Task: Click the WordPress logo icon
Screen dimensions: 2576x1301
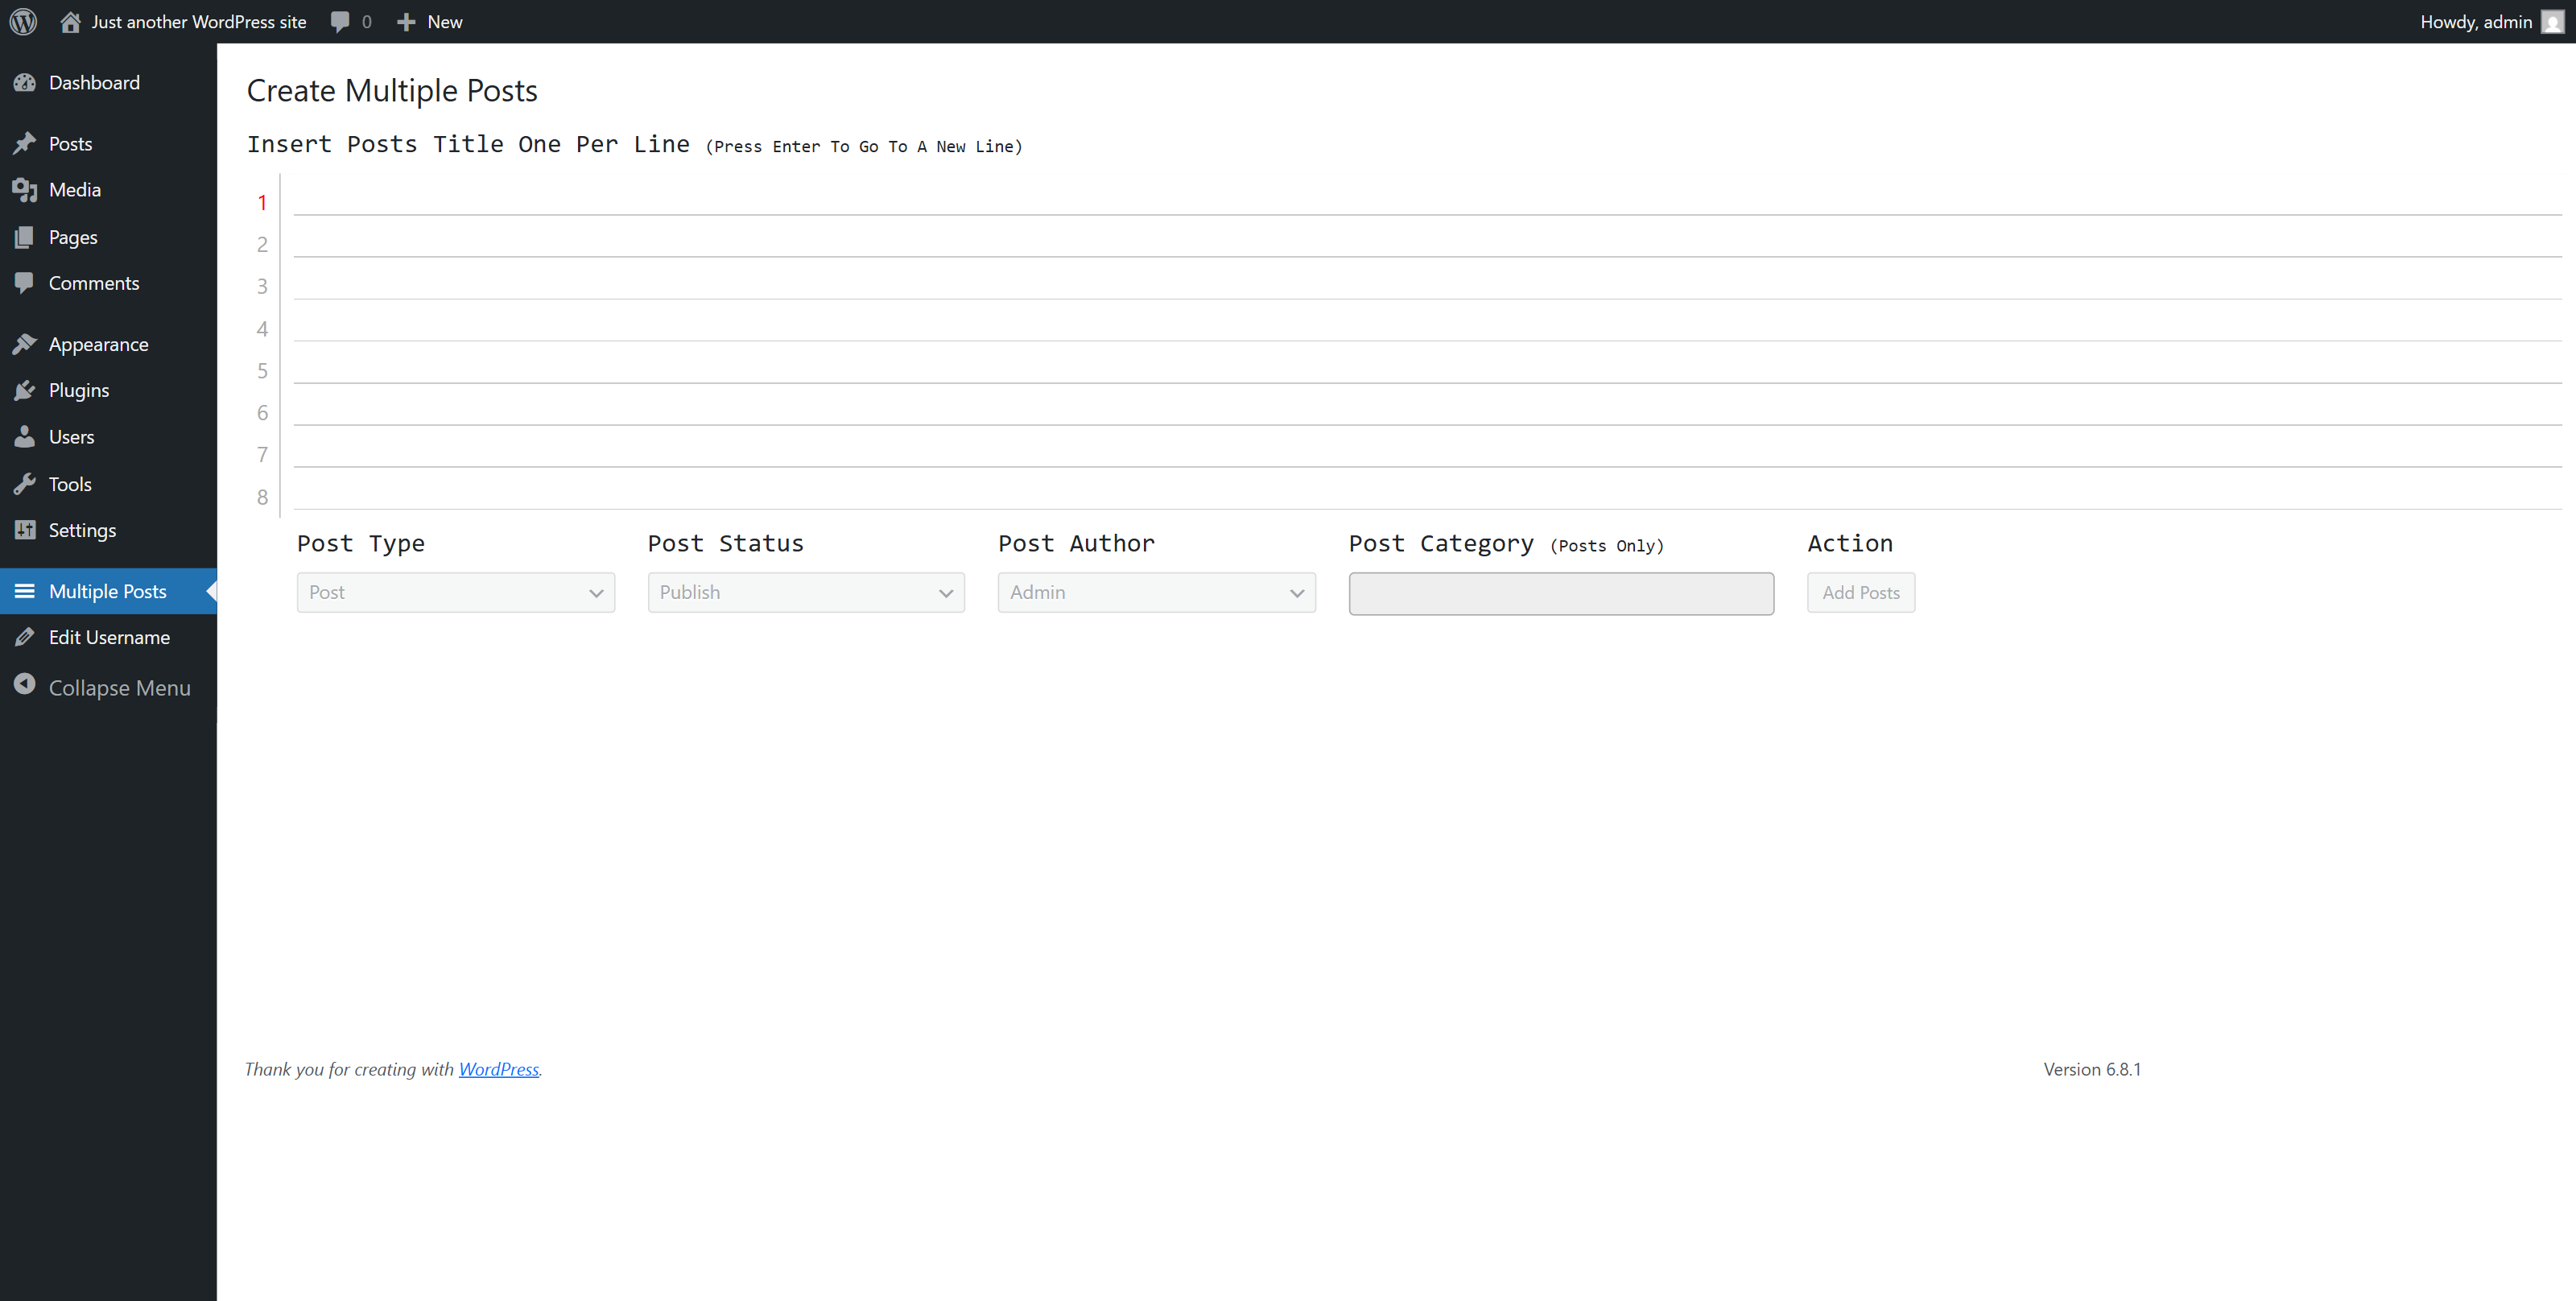Action: click(23, 21)
